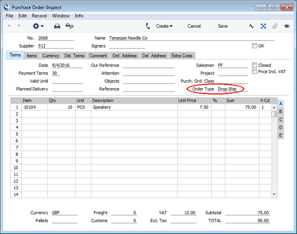Click the Order Type field

tap(233, 89)
